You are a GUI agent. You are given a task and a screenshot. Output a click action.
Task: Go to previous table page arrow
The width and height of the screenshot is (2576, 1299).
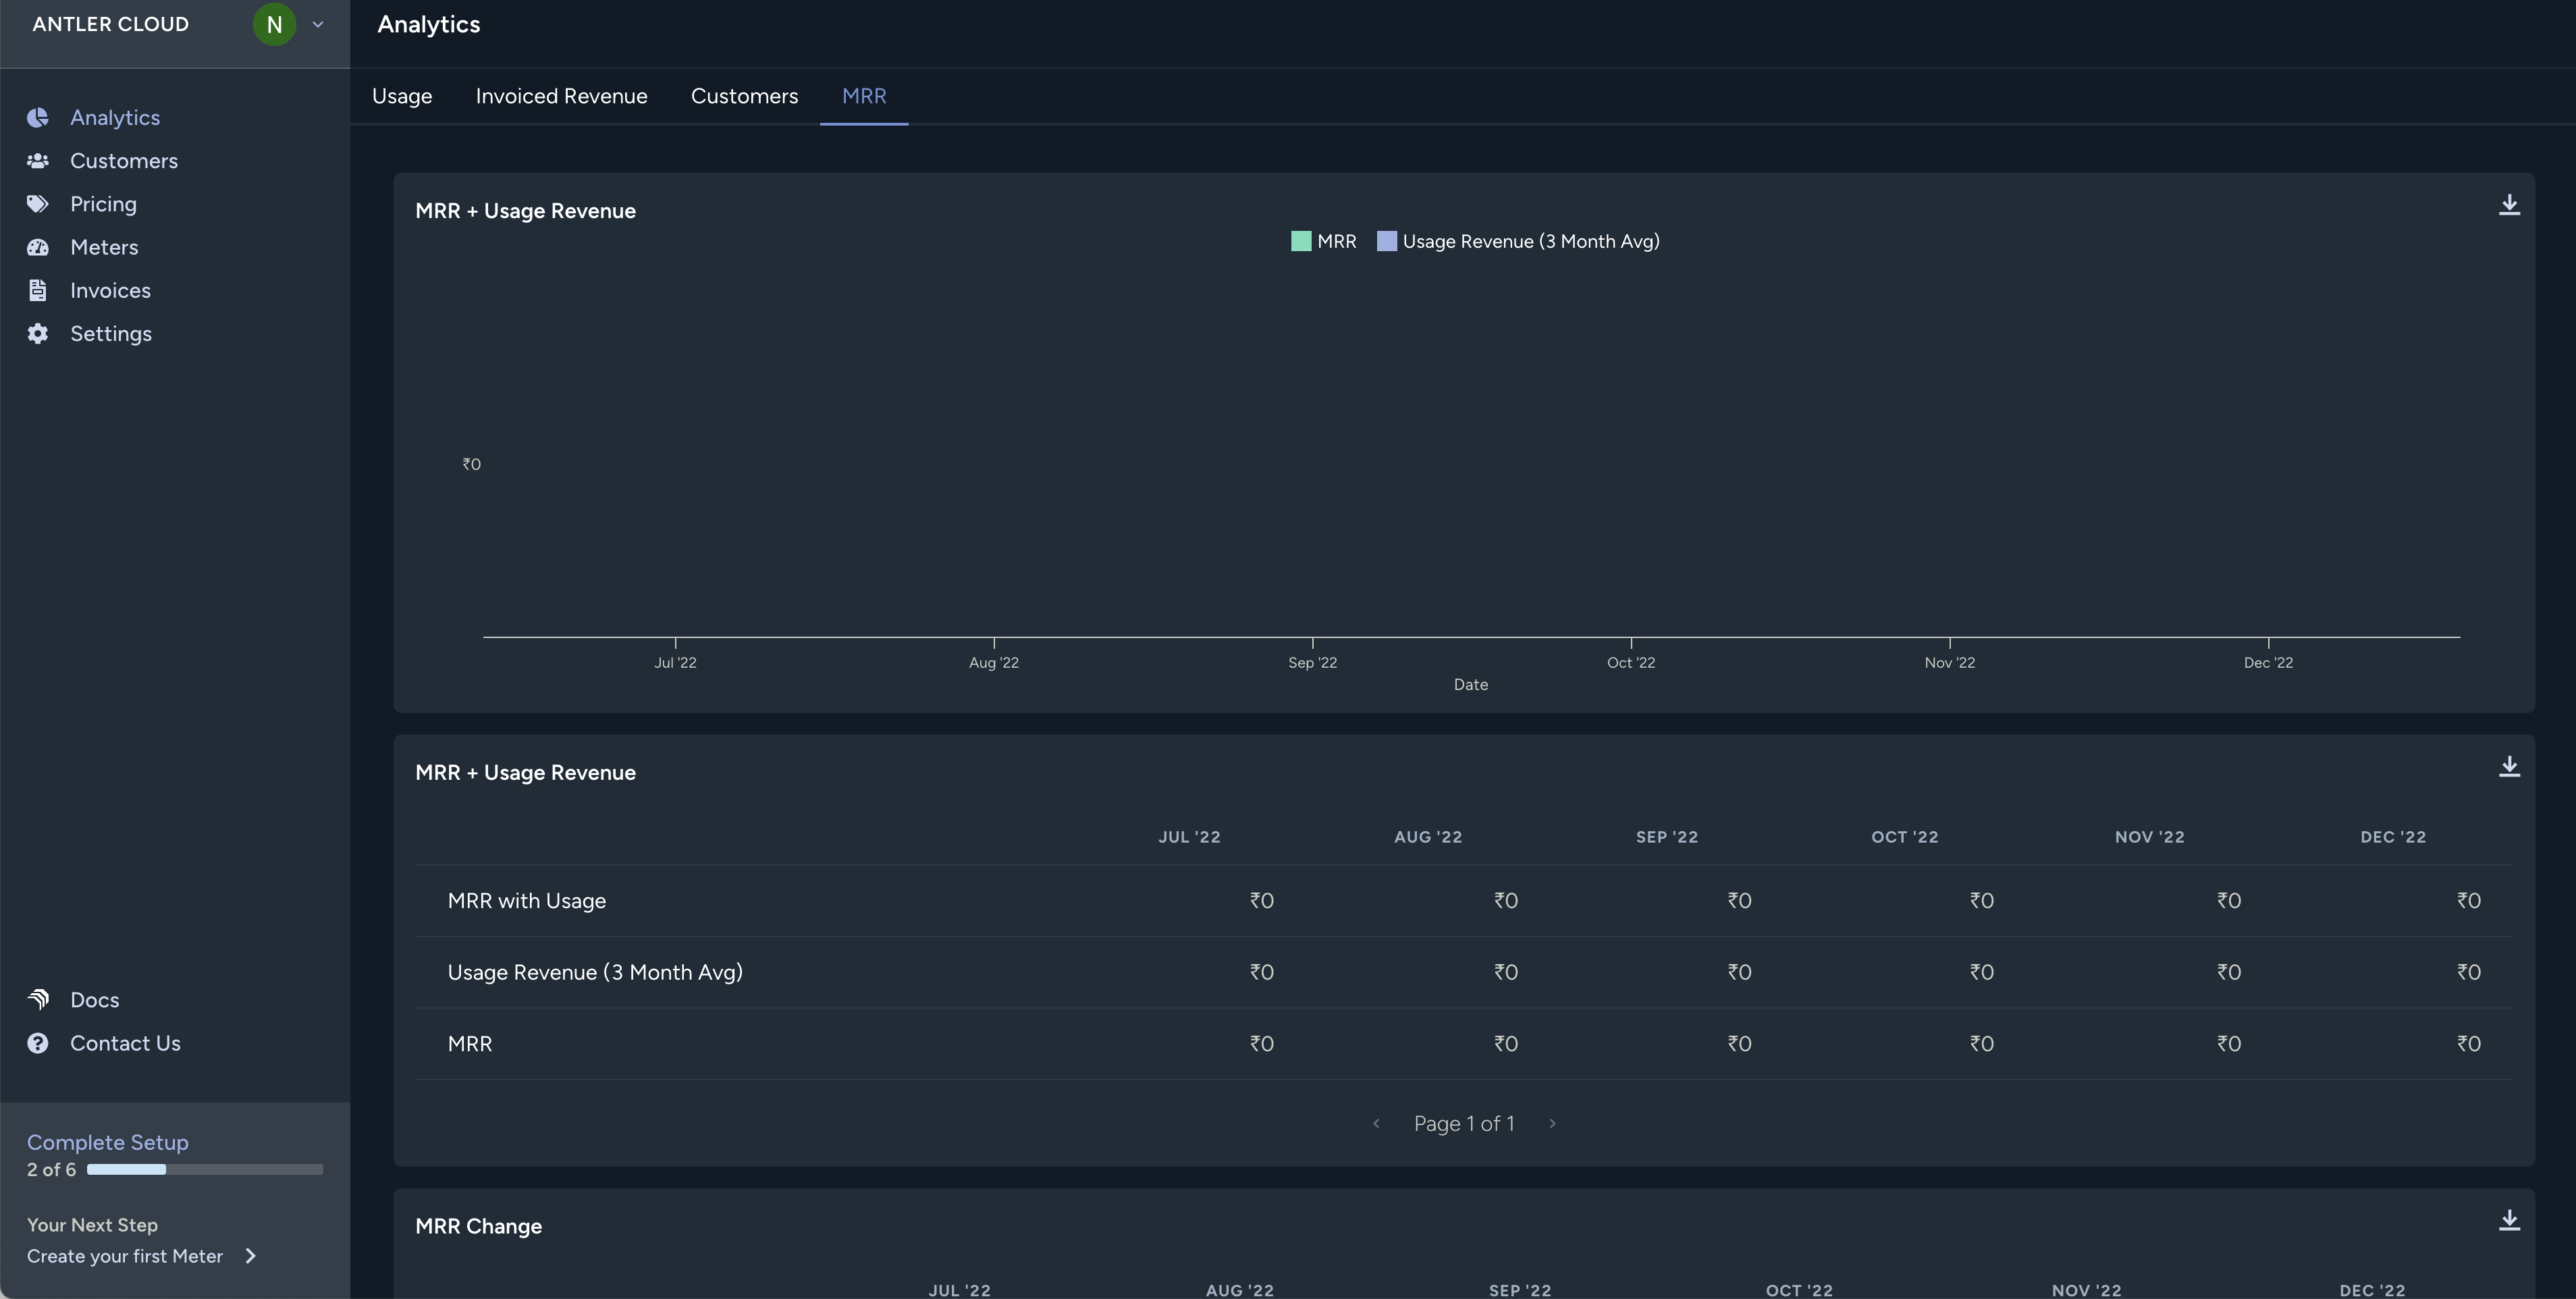pyautogui.click(x=1376, y=1124)
